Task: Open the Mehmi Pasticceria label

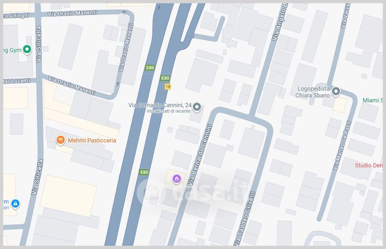Action: pyautogui.click(x=92, y=140)
